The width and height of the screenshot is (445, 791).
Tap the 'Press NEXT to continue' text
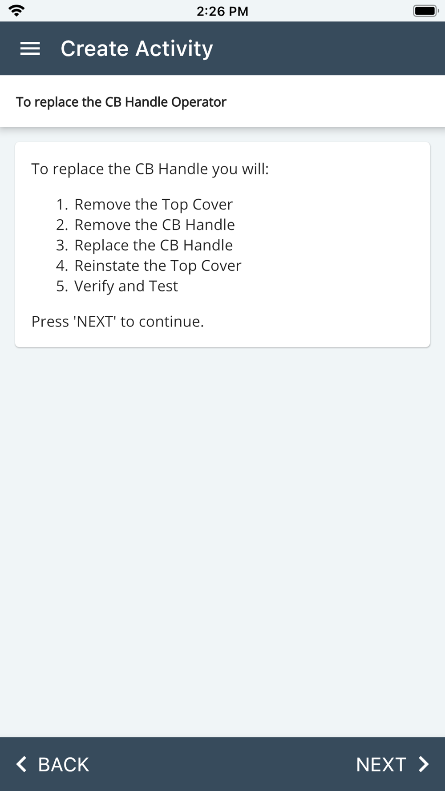(x=117, y=321)
